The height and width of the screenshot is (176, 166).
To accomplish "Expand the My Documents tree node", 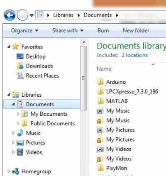I will click(x=18, y=114).
